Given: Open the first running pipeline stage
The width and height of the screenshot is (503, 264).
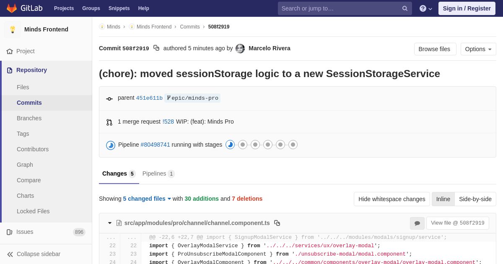Looking at the screenshot, I should [230, 145].
